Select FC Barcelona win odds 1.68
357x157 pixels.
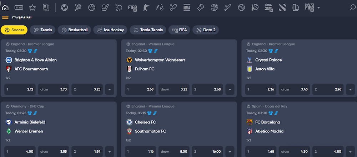pos(261,152)
